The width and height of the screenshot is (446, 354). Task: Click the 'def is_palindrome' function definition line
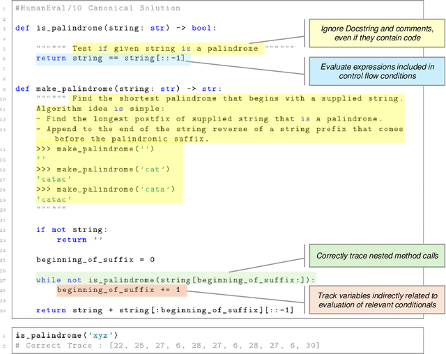click(x=116, y=29)
